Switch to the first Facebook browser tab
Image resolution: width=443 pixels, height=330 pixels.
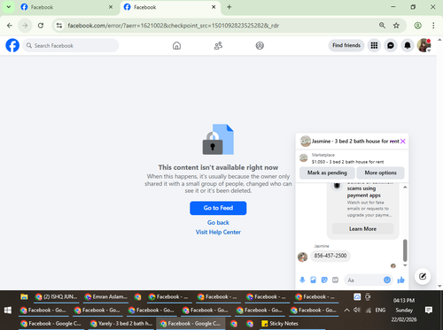click(x=66, y=7)
